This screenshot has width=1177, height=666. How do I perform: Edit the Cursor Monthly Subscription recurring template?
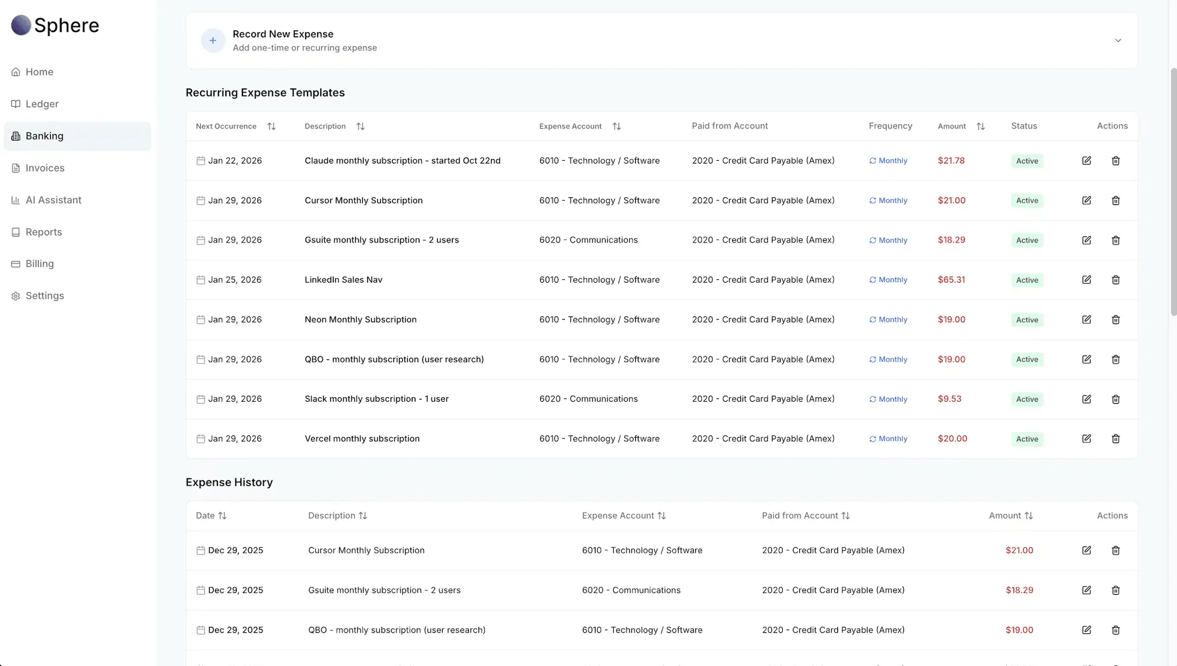point(1086,201)
